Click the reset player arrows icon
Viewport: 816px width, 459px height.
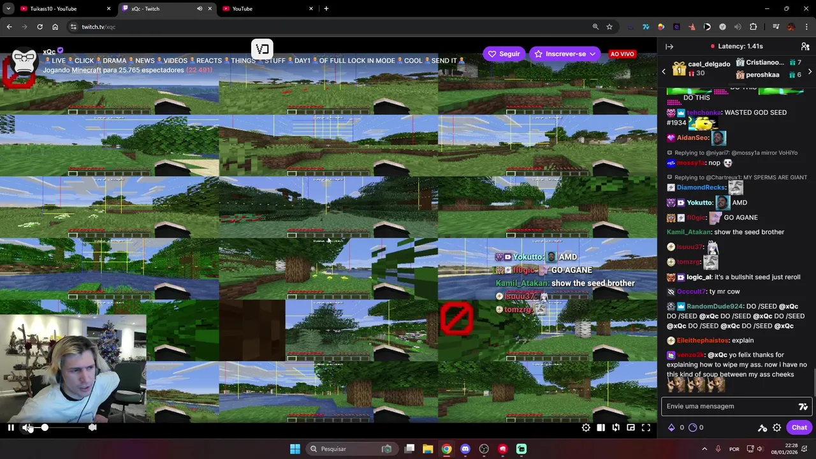(616, 428)
